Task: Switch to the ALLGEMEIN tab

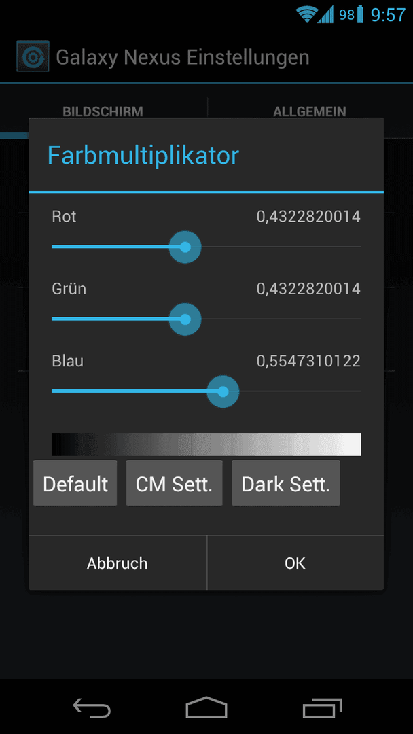Action: pyautogui.click(x=310, y=111)
